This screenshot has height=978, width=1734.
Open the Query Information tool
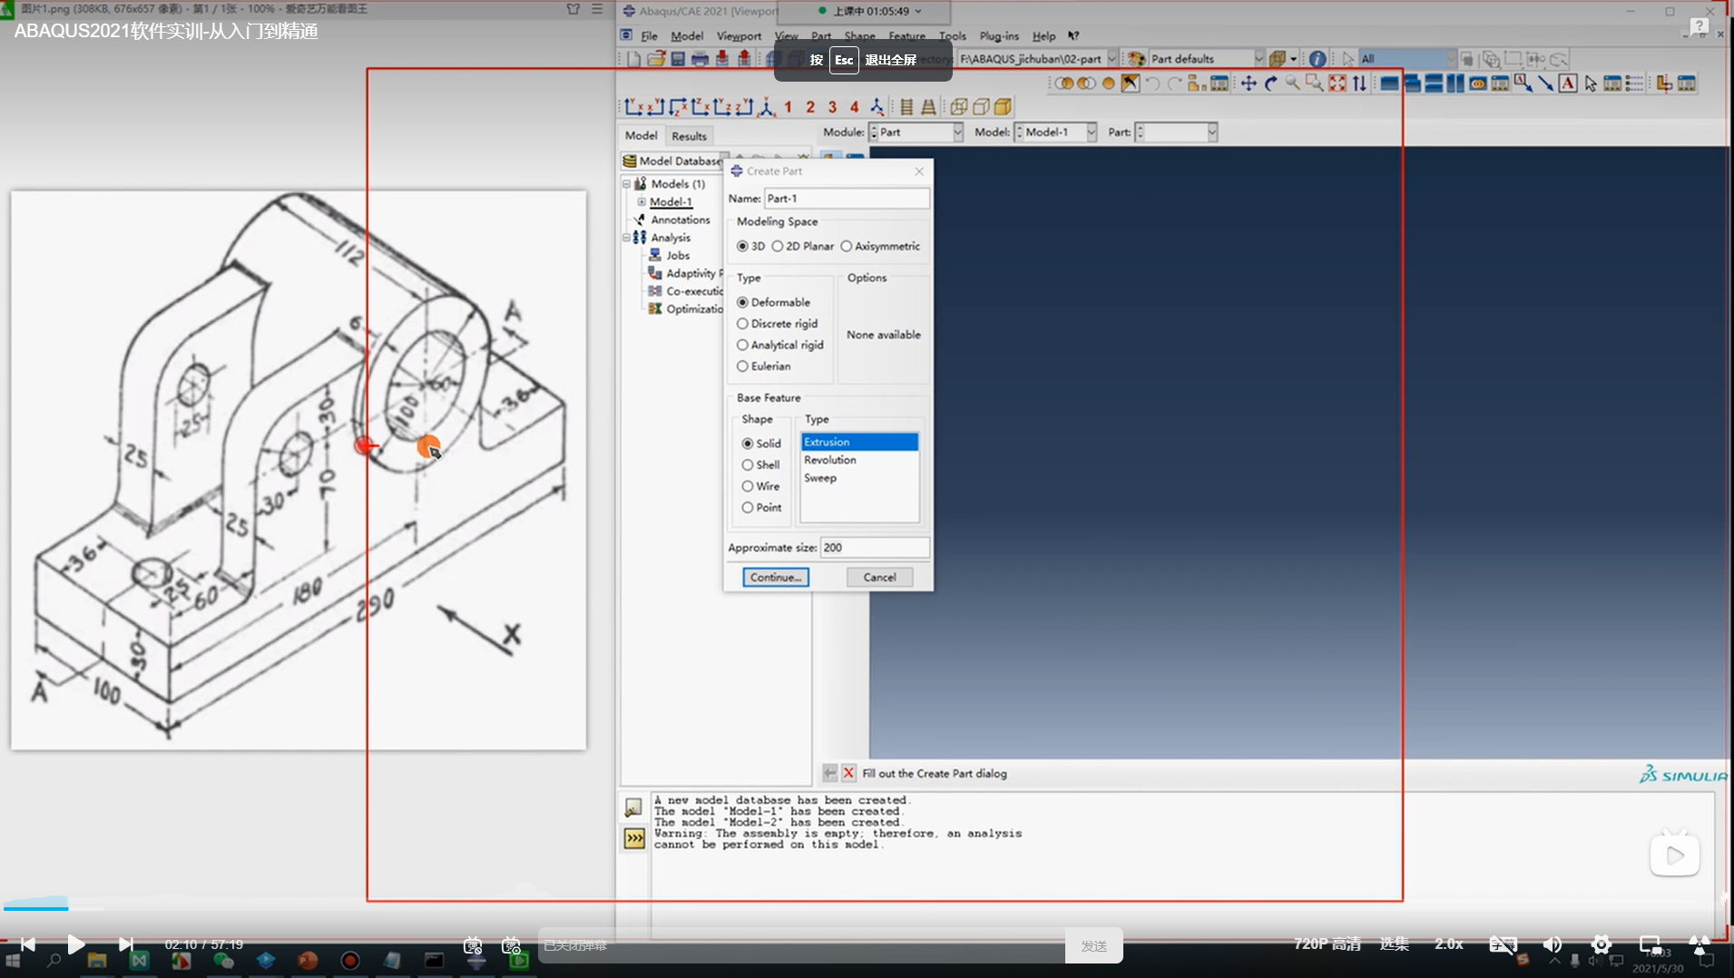point(1318,58)
